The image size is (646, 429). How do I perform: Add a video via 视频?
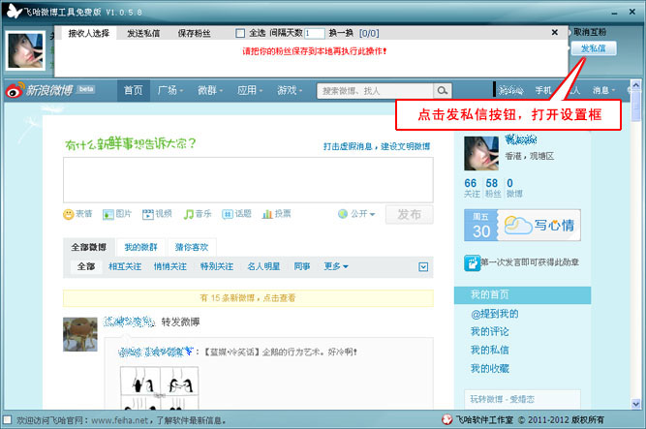coord(157,214)
